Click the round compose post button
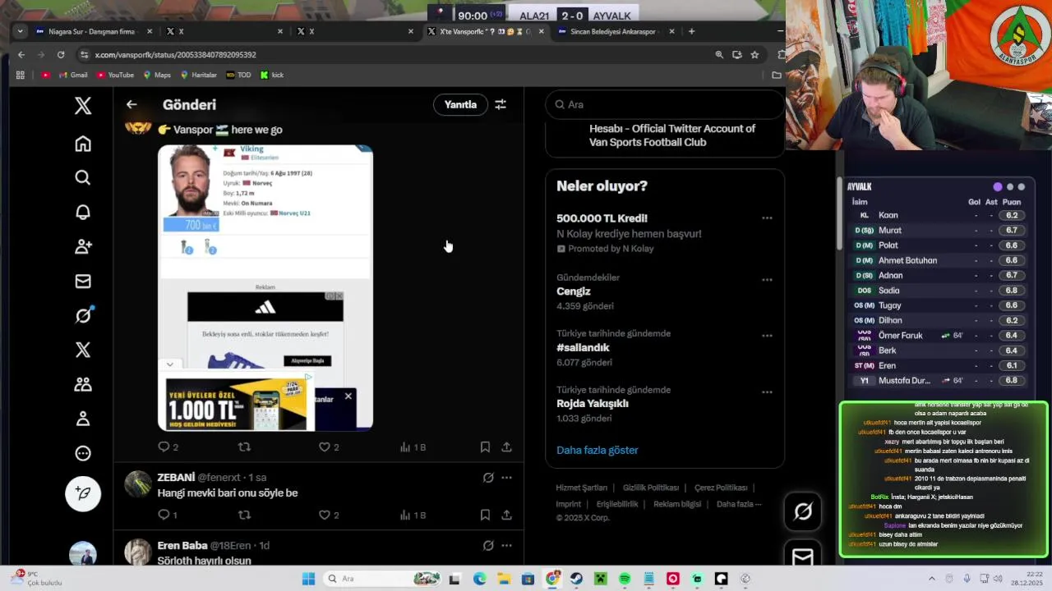This screenshot has height=591, width=1052. 83,493
